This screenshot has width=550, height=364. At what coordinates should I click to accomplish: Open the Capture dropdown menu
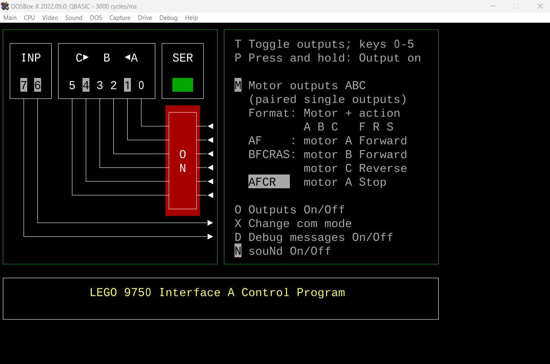point(120,17)
